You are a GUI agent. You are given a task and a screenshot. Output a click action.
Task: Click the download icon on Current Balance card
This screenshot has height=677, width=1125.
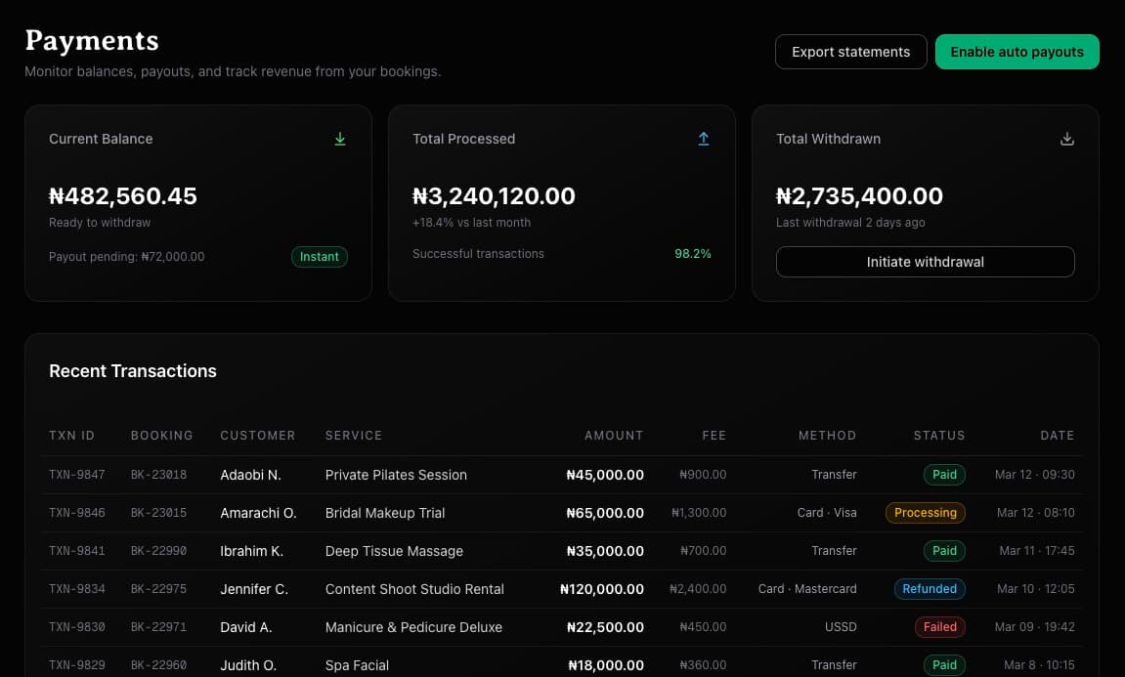click(340, 139)
